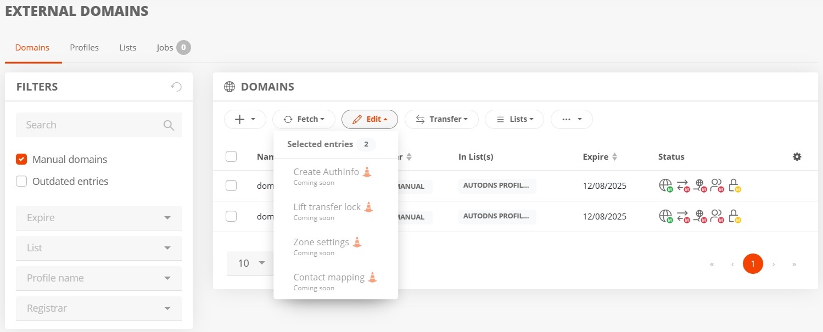Open the three-dots more actions dropdown
This screenshot has height=332, width=823.
pos(572,119)
